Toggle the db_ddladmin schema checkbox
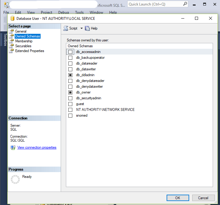Screen dimensions: 220x205 coord(70,75)
